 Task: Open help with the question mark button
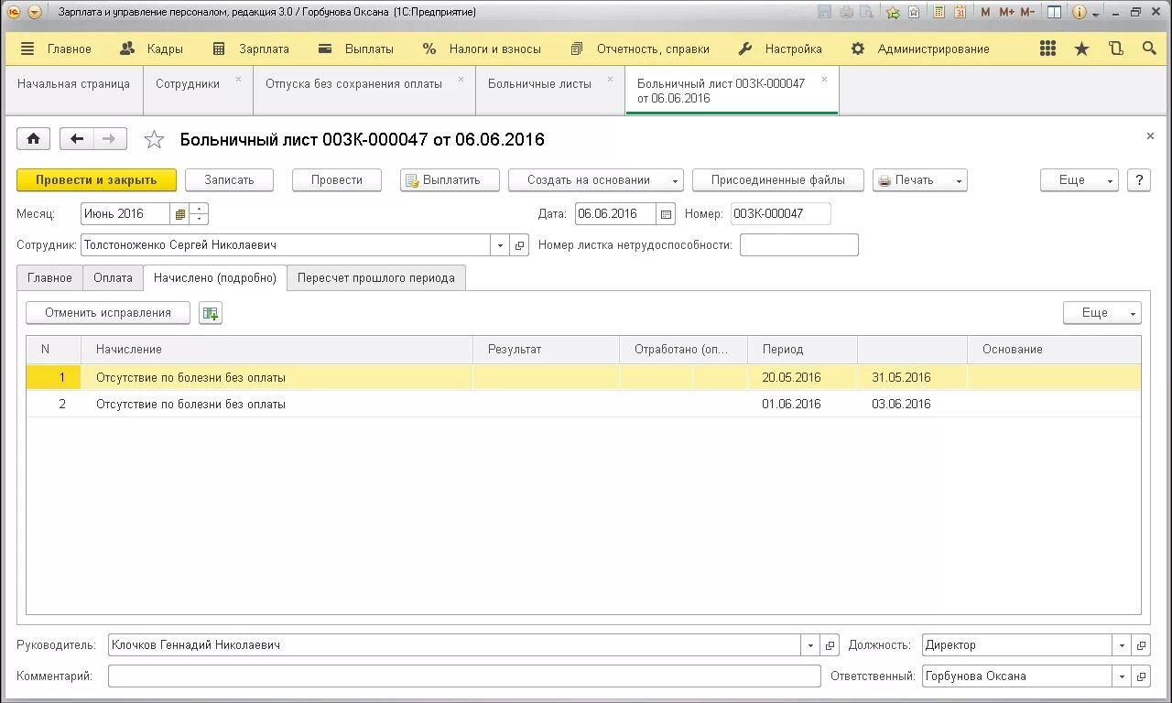point(1139,180)
